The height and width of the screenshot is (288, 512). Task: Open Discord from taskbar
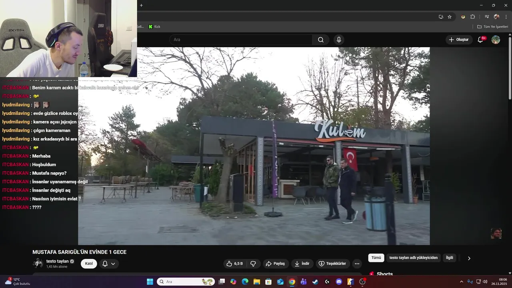click(339, 282)
